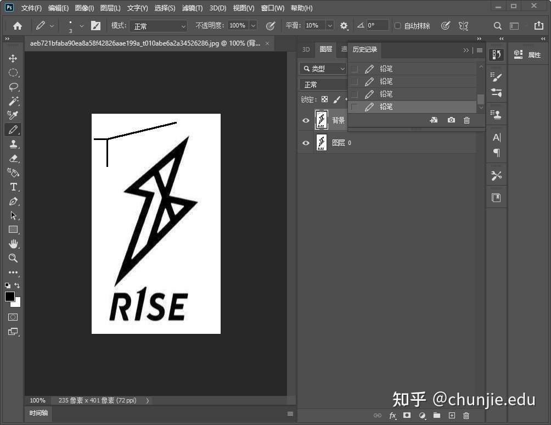
Task: Select the Zoom tool
Action: tap(13, 258)
